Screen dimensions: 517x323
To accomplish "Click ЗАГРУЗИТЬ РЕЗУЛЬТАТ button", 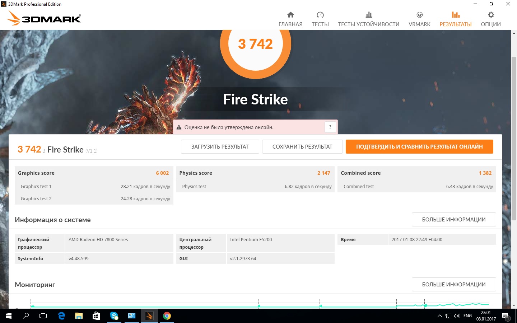I will (220, 146).
